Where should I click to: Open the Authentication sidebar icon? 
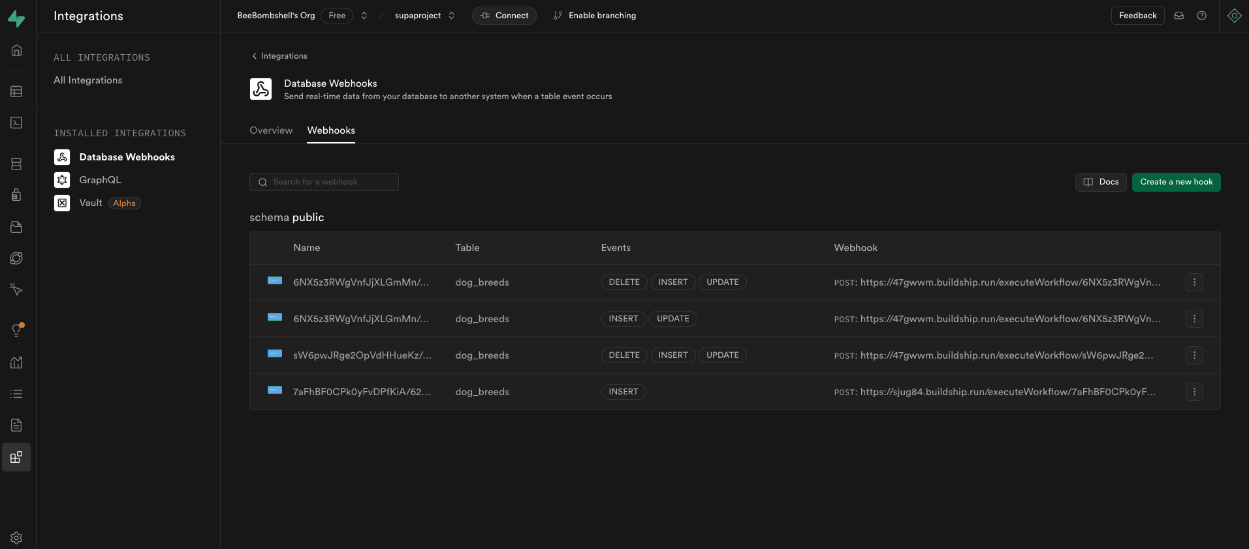pos(17,195)
